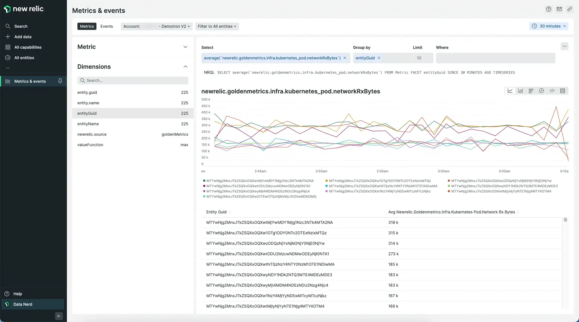Switch to the line chart view
579x322 pixels.
510,91
